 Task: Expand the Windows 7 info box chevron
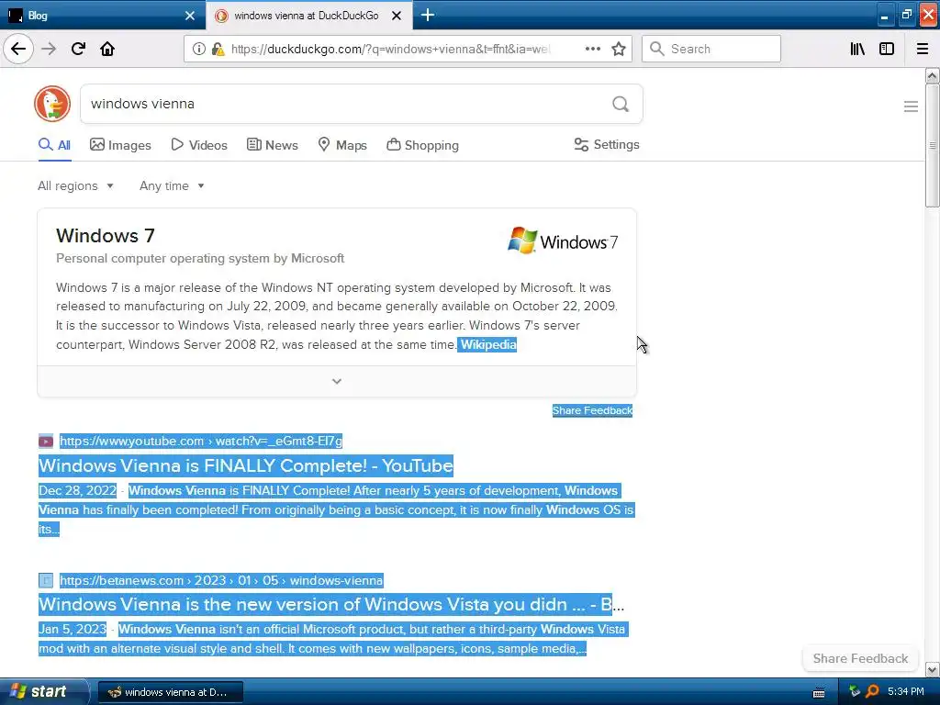(x=337, y=381)
